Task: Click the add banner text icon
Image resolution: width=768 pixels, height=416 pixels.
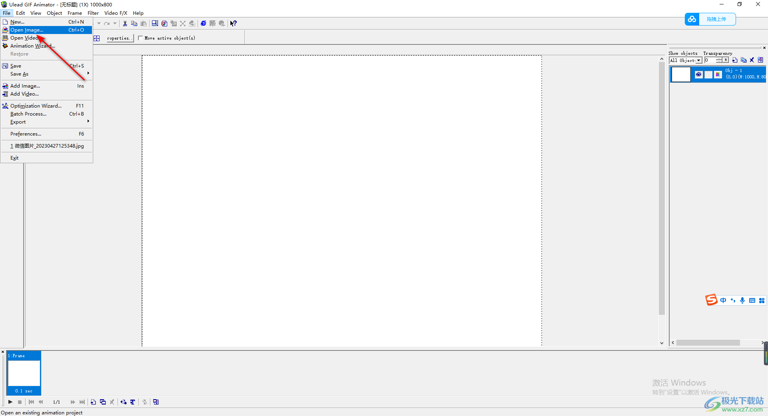Action: [x=133, y=402]
